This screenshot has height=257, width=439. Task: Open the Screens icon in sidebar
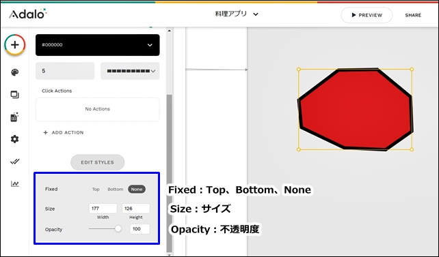15,95
